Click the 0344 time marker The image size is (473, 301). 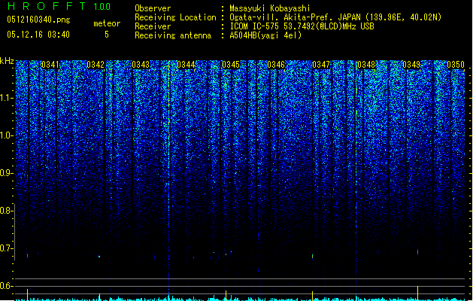(186, 65)
